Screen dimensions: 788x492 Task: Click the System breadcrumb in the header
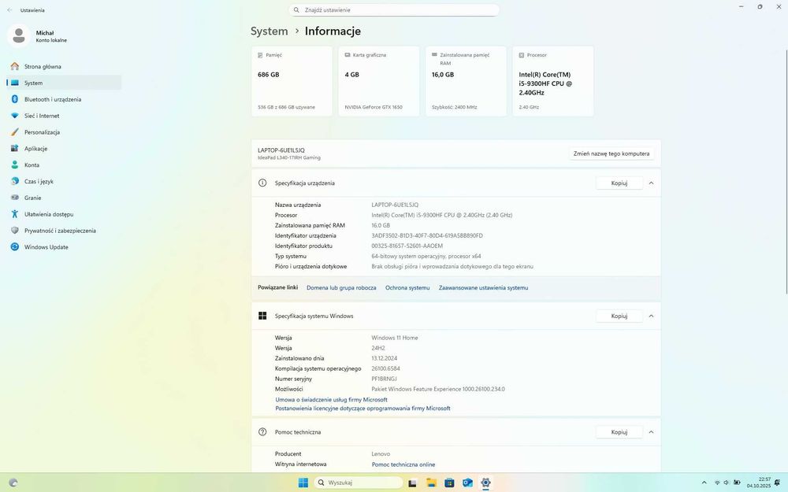coord(269,31)
